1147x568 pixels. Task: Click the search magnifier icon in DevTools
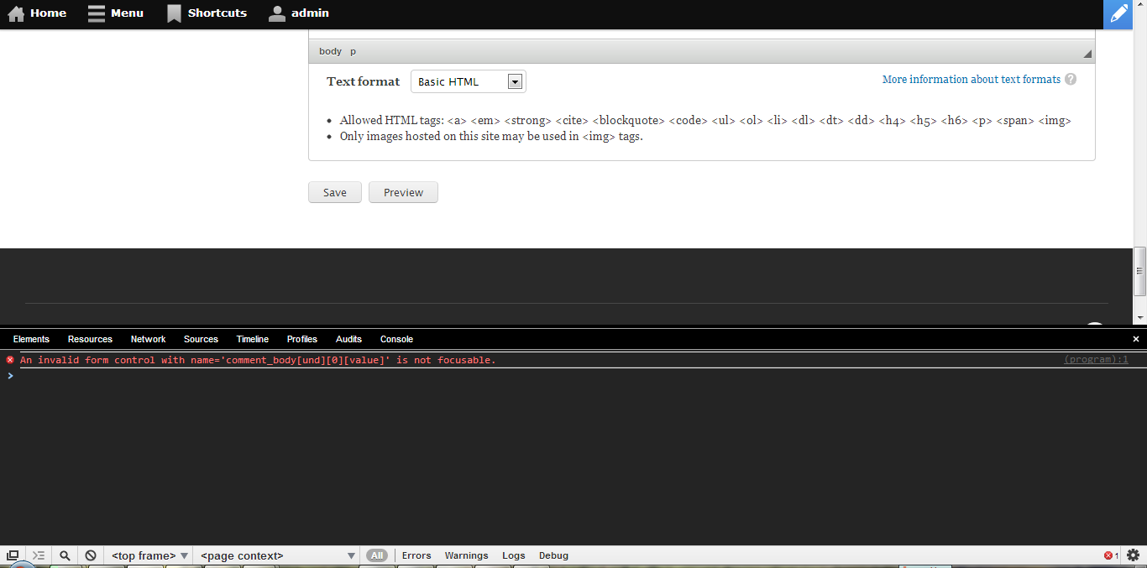coord(65,555)
